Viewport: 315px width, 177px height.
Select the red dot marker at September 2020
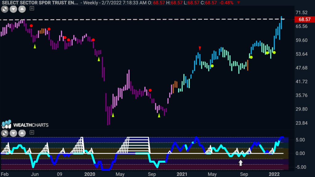pyautogui.click(x=150, y=90)
